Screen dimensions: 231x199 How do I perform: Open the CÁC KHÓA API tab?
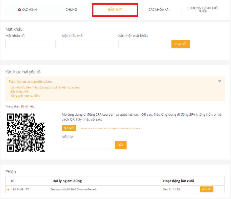coord(159,10)
